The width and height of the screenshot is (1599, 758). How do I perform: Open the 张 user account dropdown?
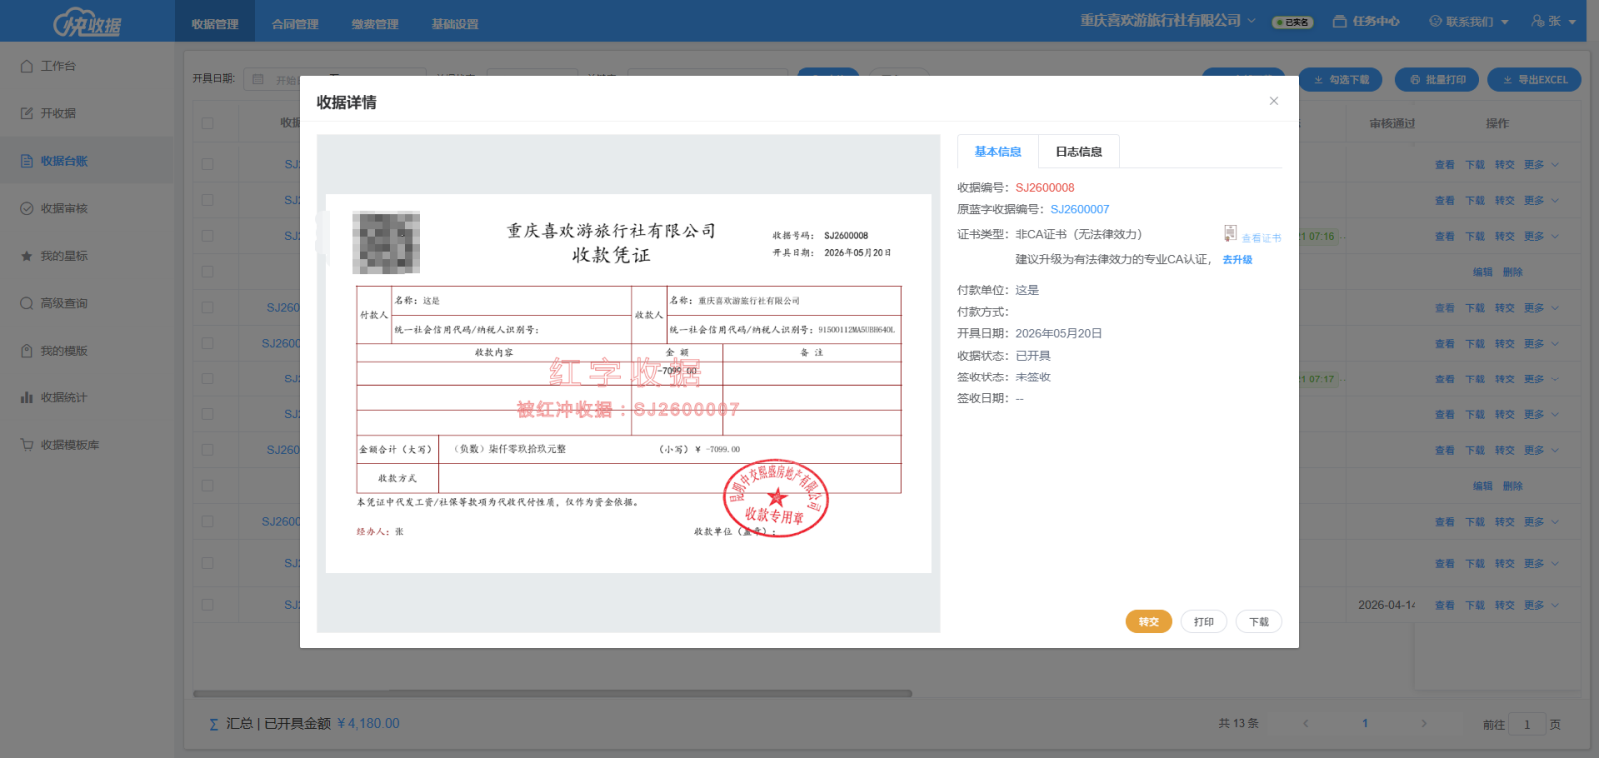(x=1554, y=21)
